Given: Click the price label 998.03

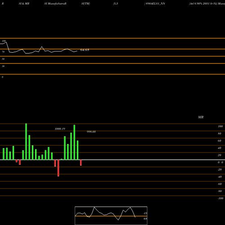Looking at the screenshot, I should click(x=91, y=132).
